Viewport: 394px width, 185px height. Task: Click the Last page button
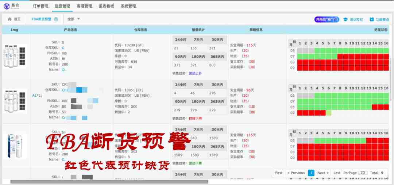click(x=337, y=173)
